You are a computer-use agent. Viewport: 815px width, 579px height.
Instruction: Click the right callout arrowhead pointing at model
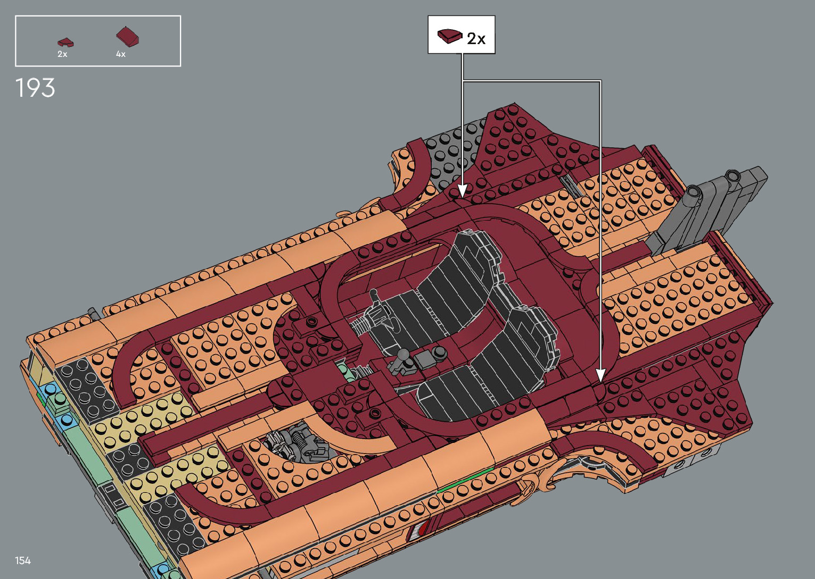pyautogui.click(x=600, y=375)
